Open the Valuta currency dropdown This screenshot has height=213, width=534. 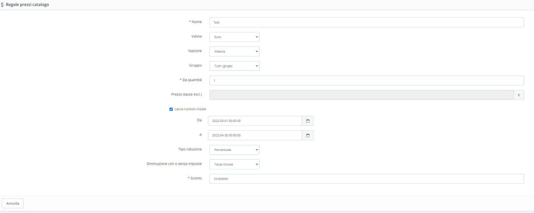[x=234, y=37]
